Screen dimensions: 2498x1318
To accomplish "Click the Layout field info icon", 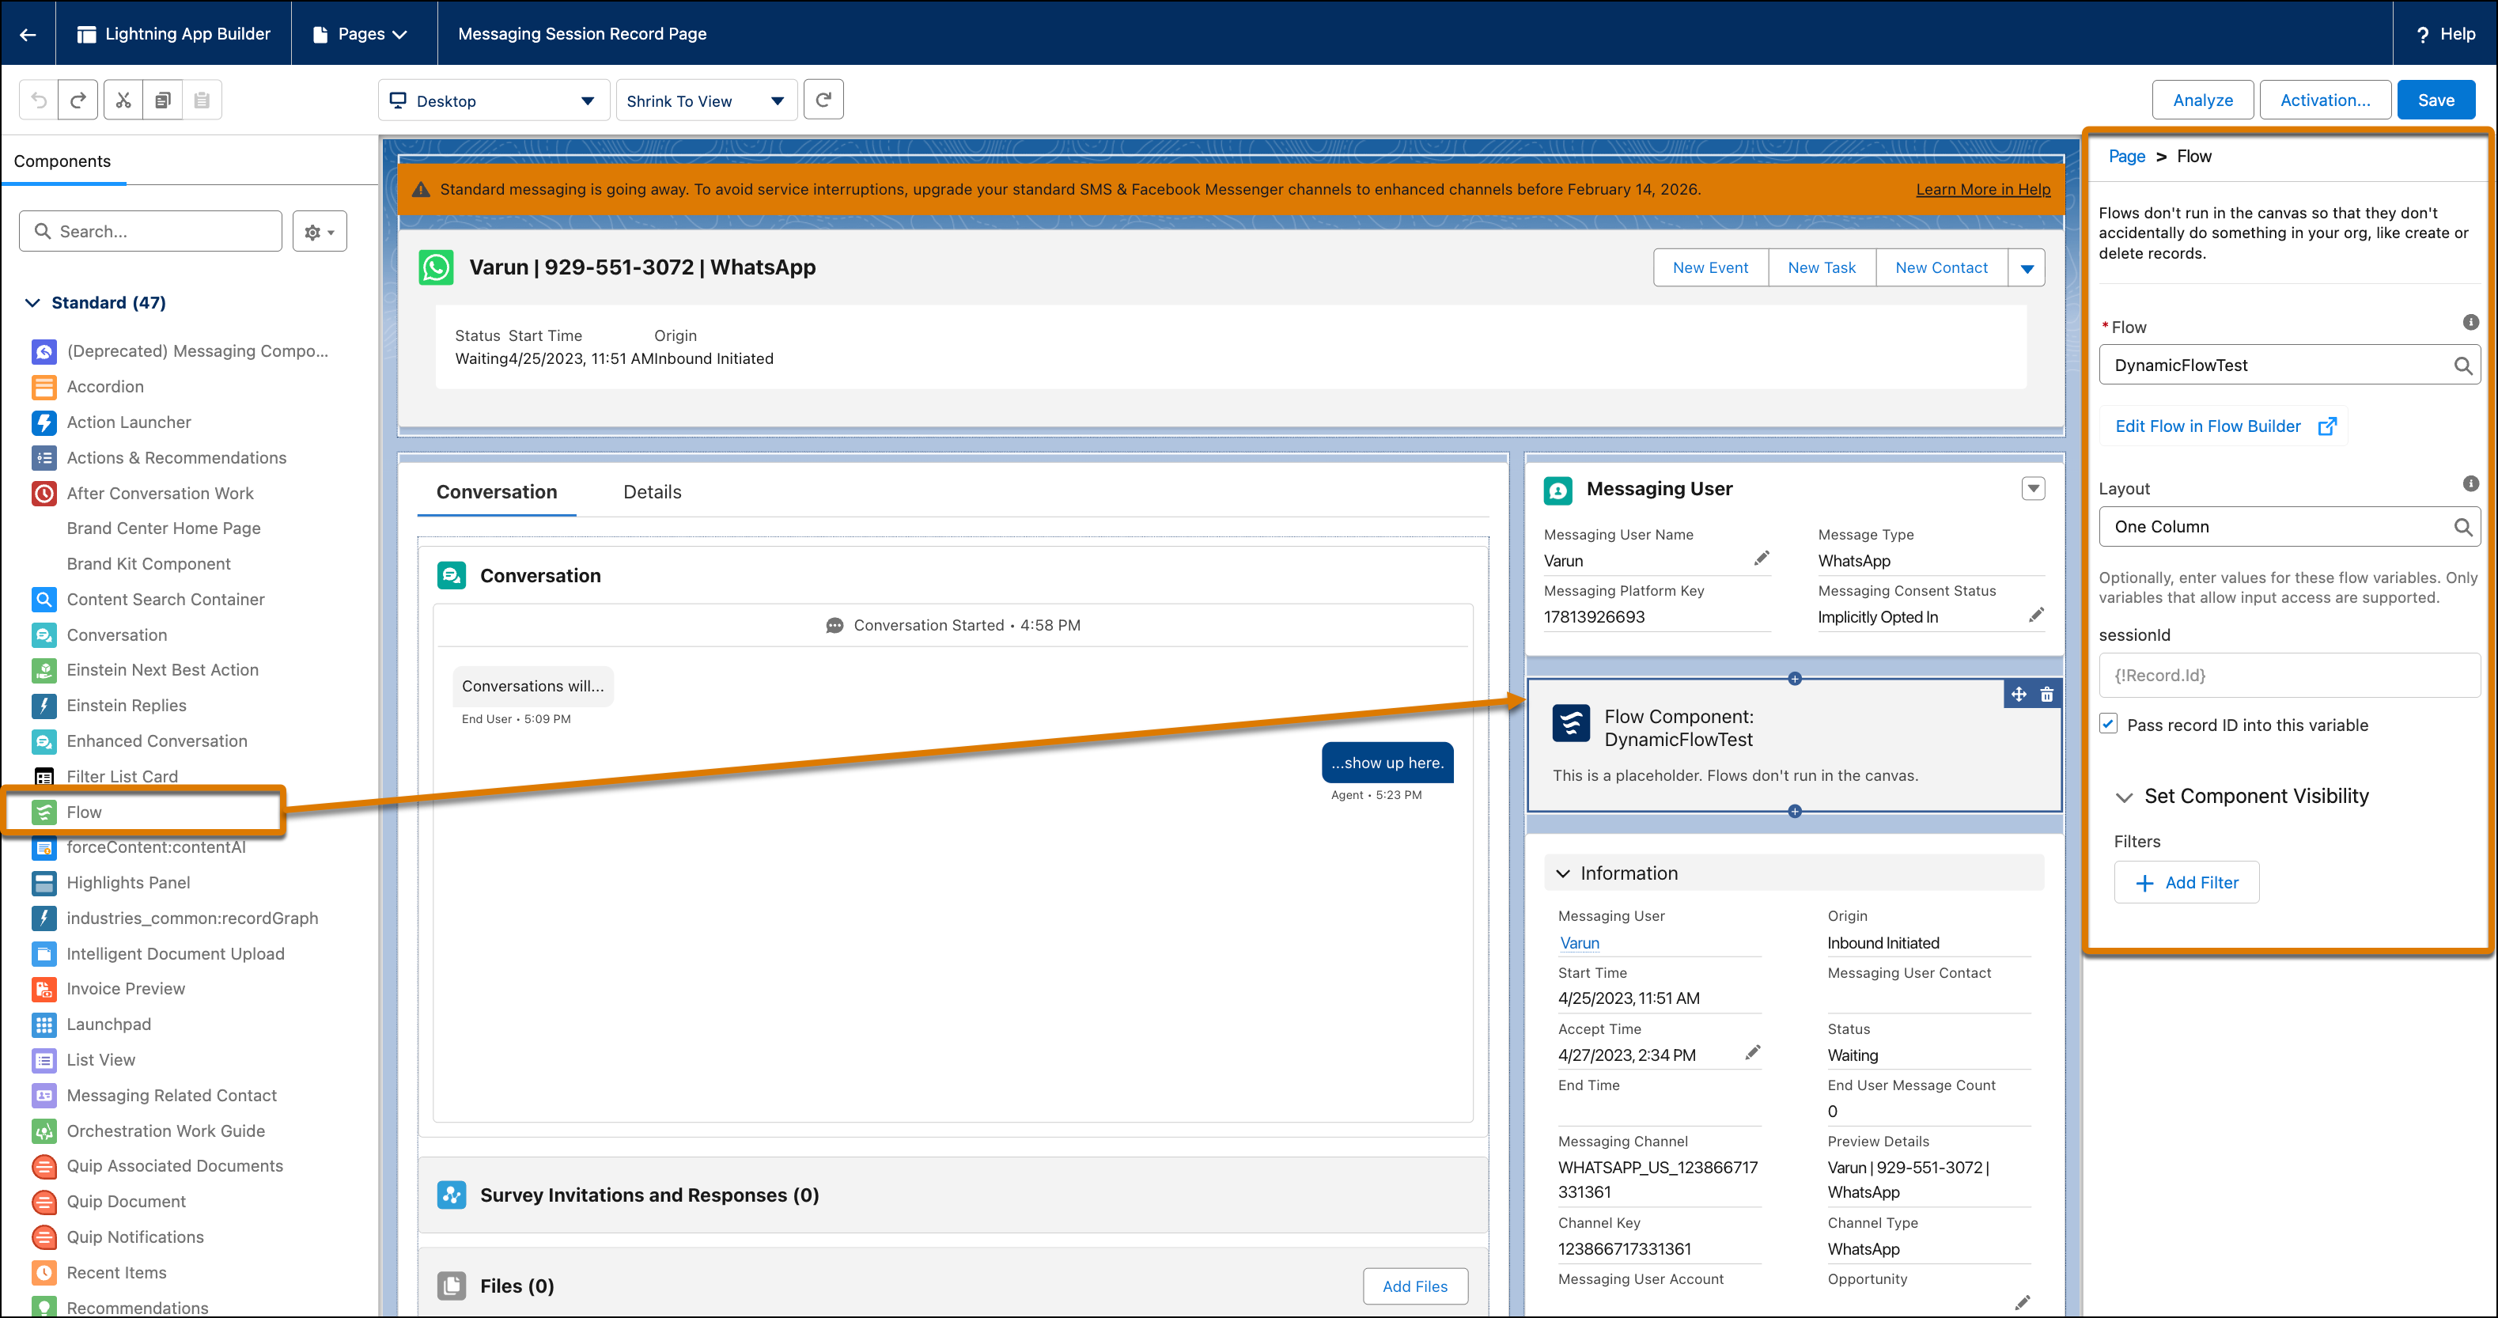I will (x=2470, y=484).
